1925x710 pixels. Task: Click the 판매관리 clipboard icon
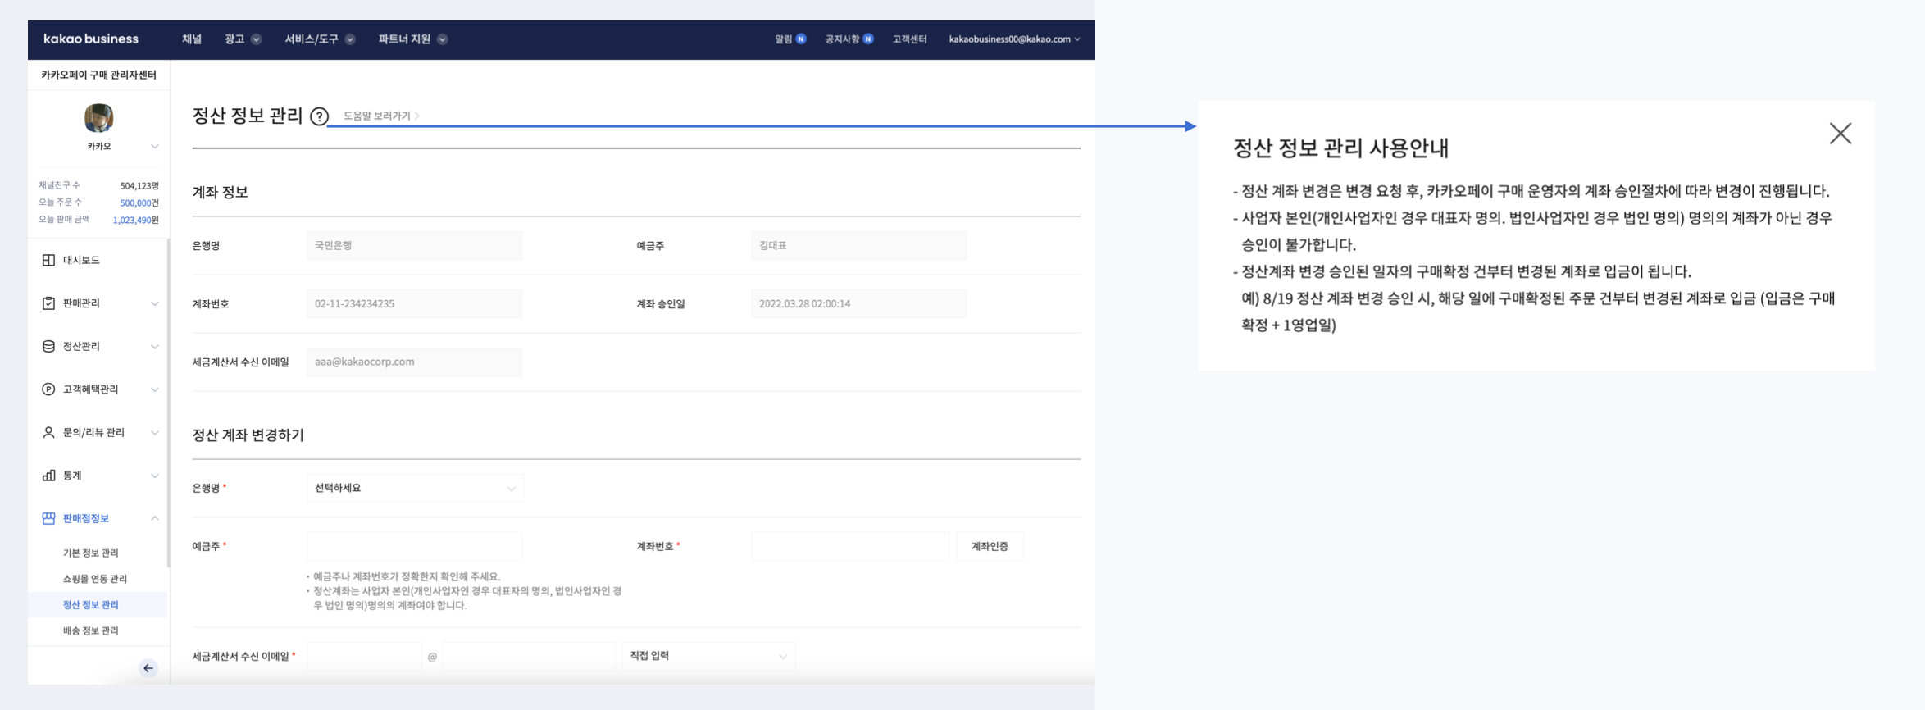(48, 303)
